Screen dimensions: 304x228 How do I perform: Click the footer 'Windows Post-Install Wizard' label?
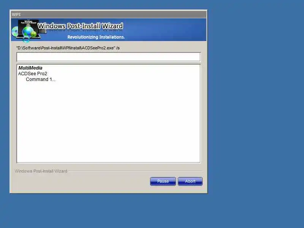tap(41, 171)
